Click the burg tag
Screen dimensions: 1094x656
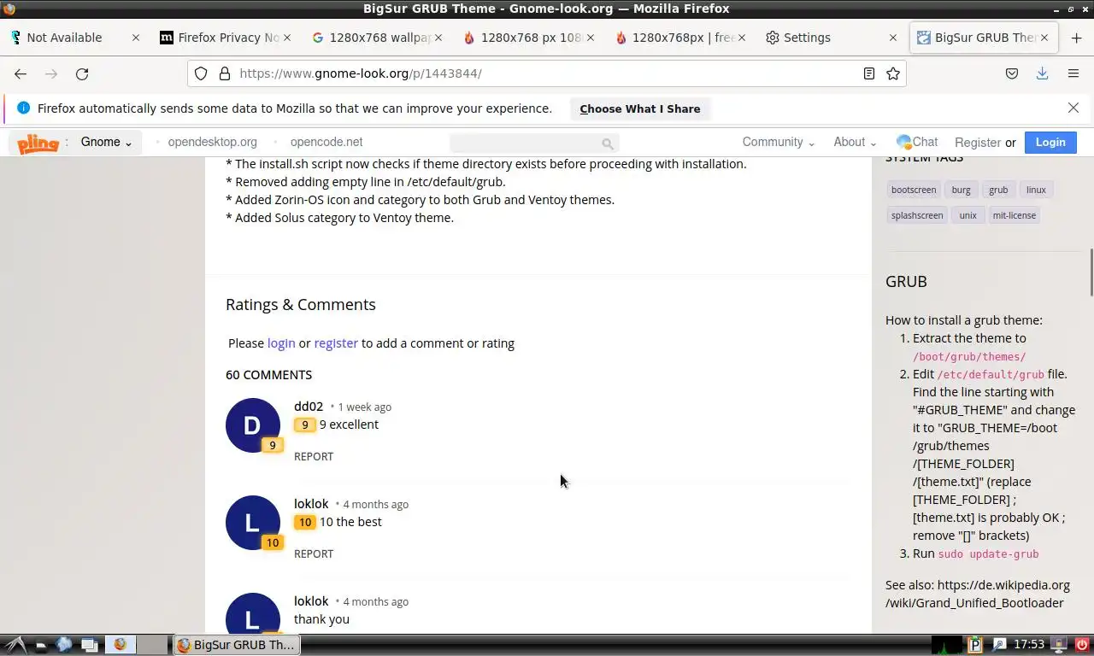point(962,190)
